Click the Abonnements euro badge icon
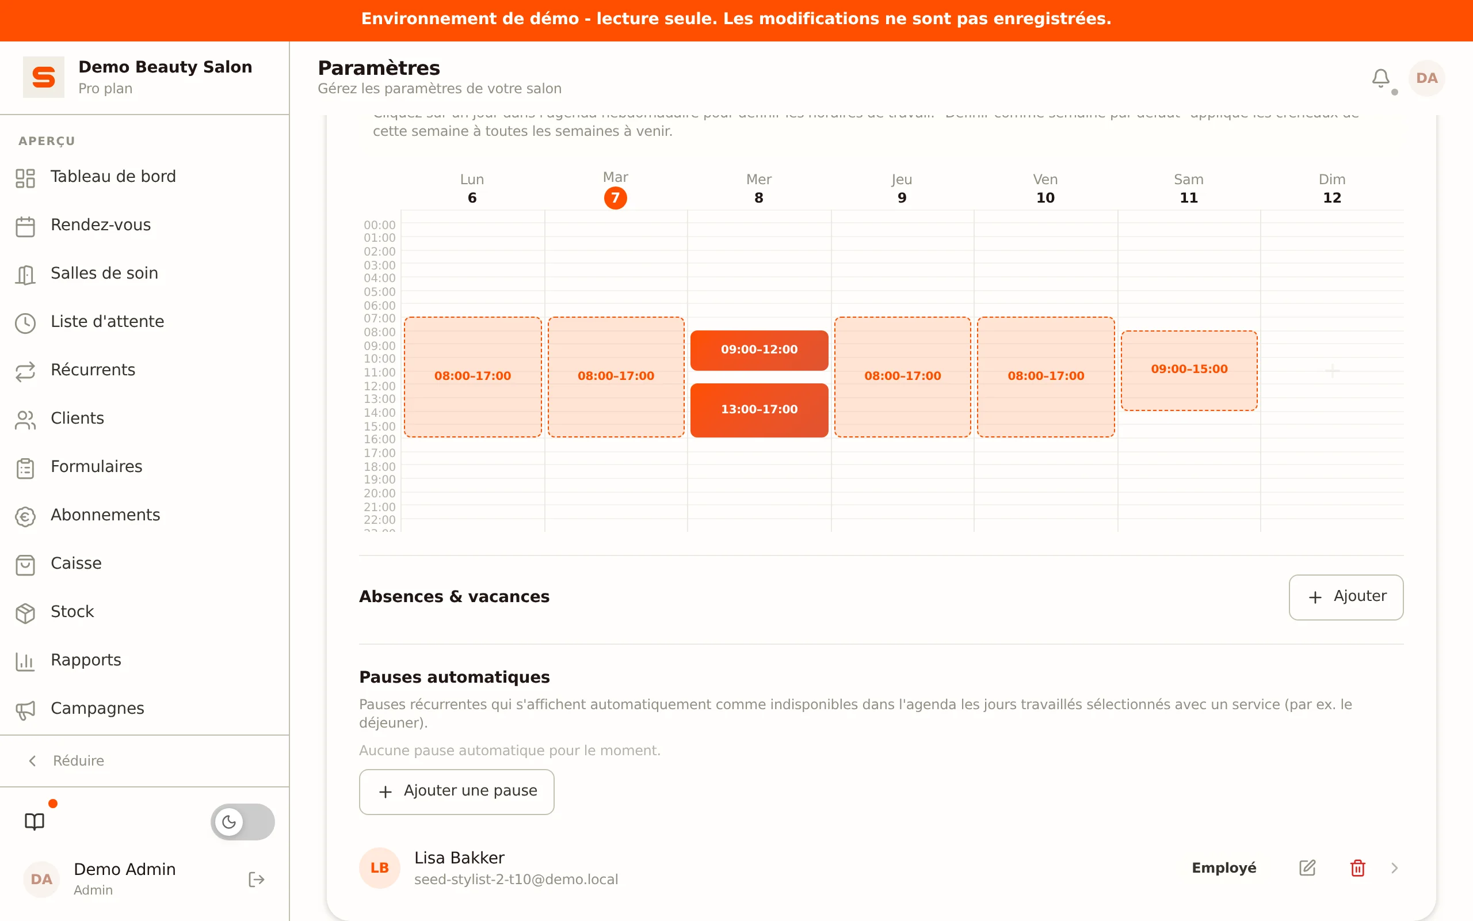The width and height of the screenshot is (1473, 921). tap(25, 516)
